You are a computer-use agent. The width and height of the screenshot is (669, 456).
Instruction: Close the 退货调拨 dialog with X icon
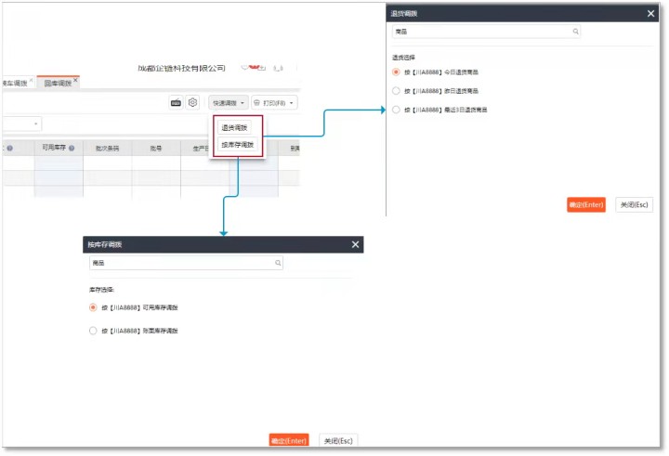click(650, 13)
